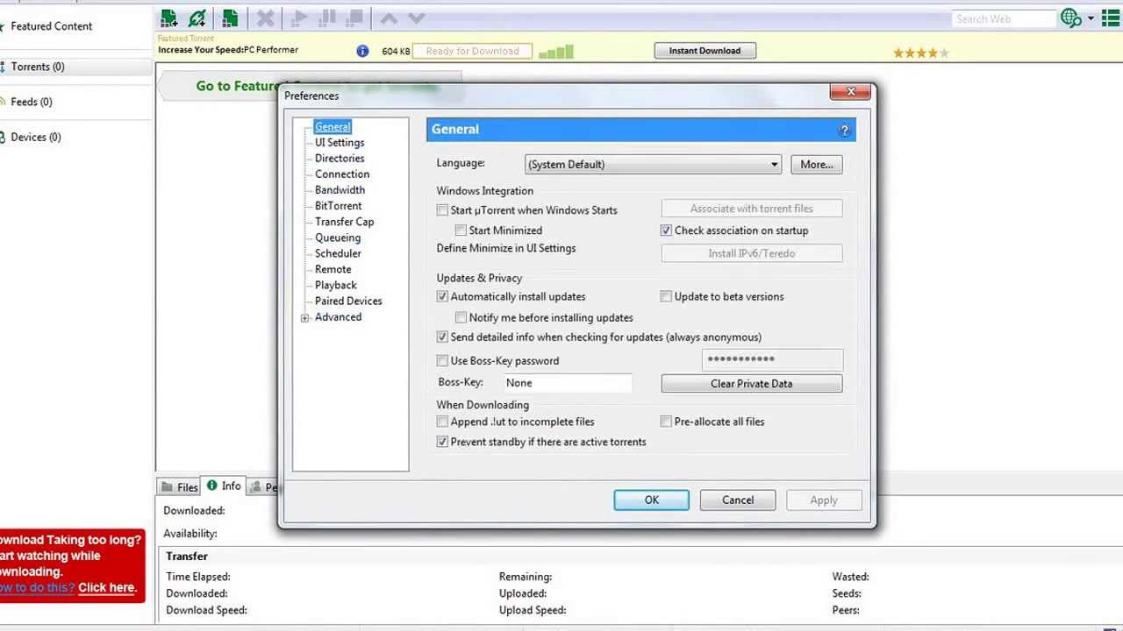Click the Add Torrent from URL icon
This screenshot has height=631, width=1123.
click(x=197, y=18)
